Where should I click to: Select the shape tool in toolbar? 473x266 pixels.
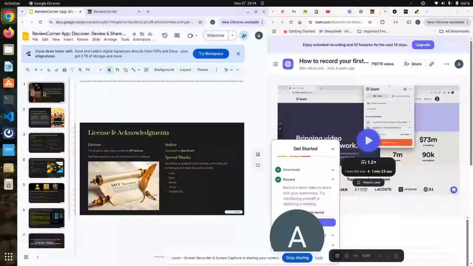click(126, 70)
